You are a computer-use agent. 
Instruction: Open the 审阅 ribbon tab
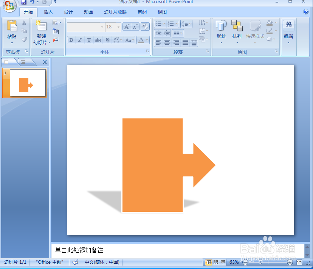(142, 12)
